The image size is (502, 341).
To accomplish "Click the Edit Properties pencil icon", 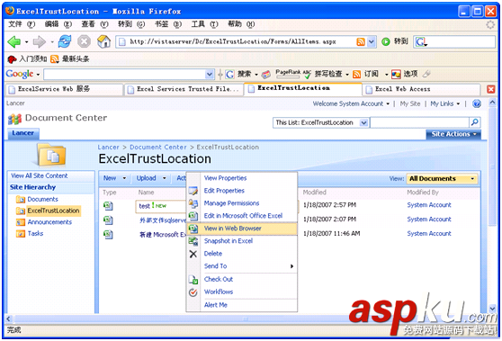I will [193, 191].
